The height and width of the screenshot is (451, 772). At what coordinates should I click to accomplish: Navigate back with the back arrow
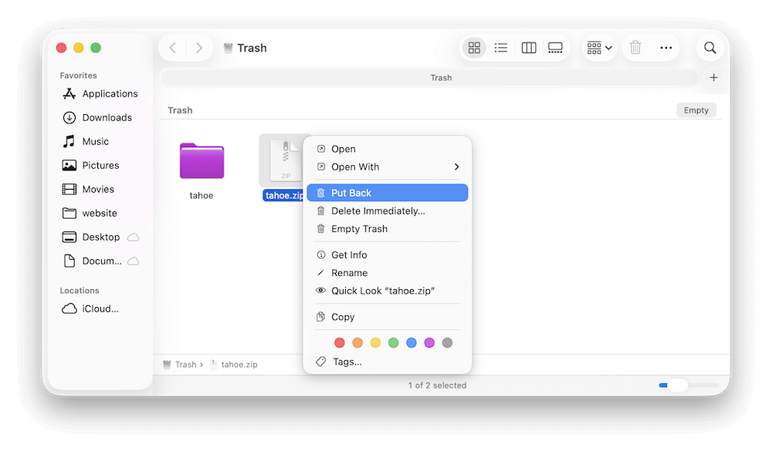pos(172,47)
